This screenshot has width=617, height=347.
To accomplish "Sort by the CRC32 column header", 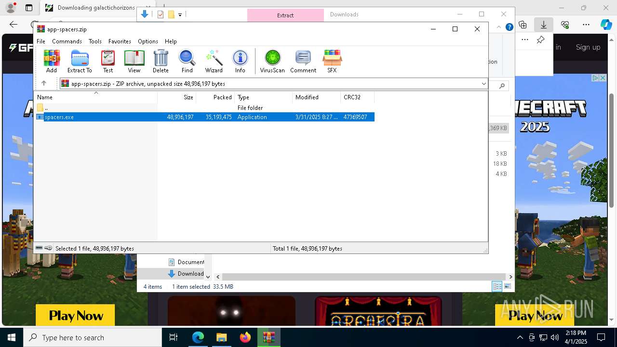I will 358,97.
